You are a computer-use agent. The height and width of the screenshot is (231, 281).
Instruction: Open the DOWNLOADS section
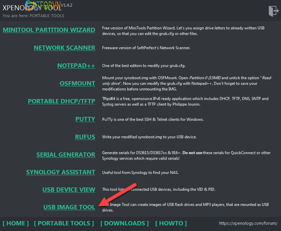pyautogui.click(x=125, y=223)
